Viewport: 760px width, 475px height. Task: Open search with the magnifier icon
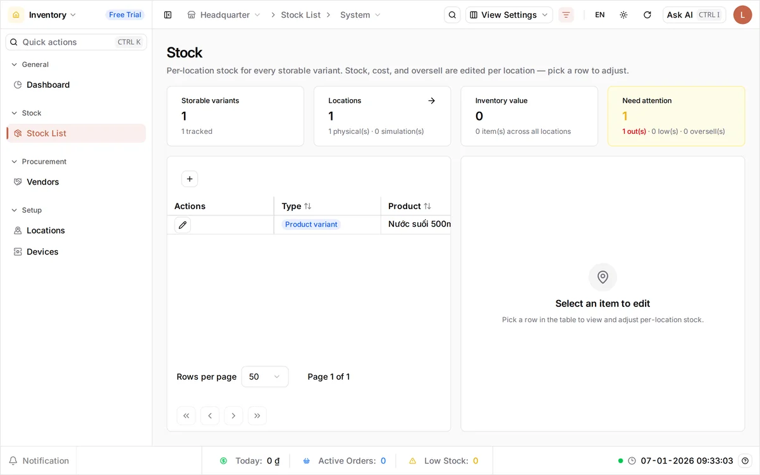452,15
